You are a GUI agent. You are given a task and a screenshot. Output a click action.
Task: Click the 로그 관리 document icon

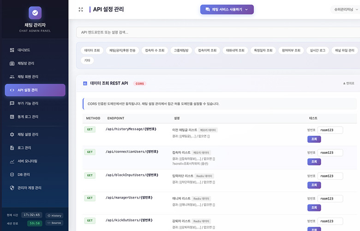[x=12, y=147]
